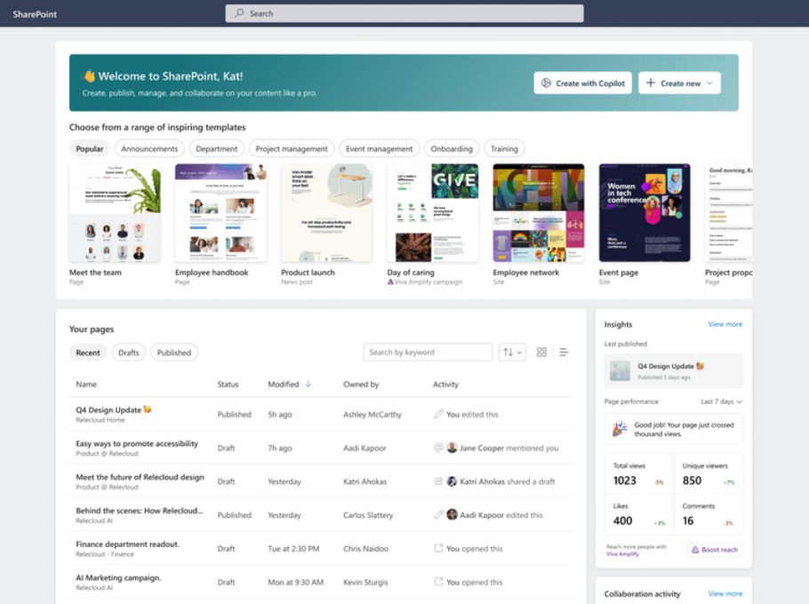Click the Create with Copilot button

click(x=582, y=83)
